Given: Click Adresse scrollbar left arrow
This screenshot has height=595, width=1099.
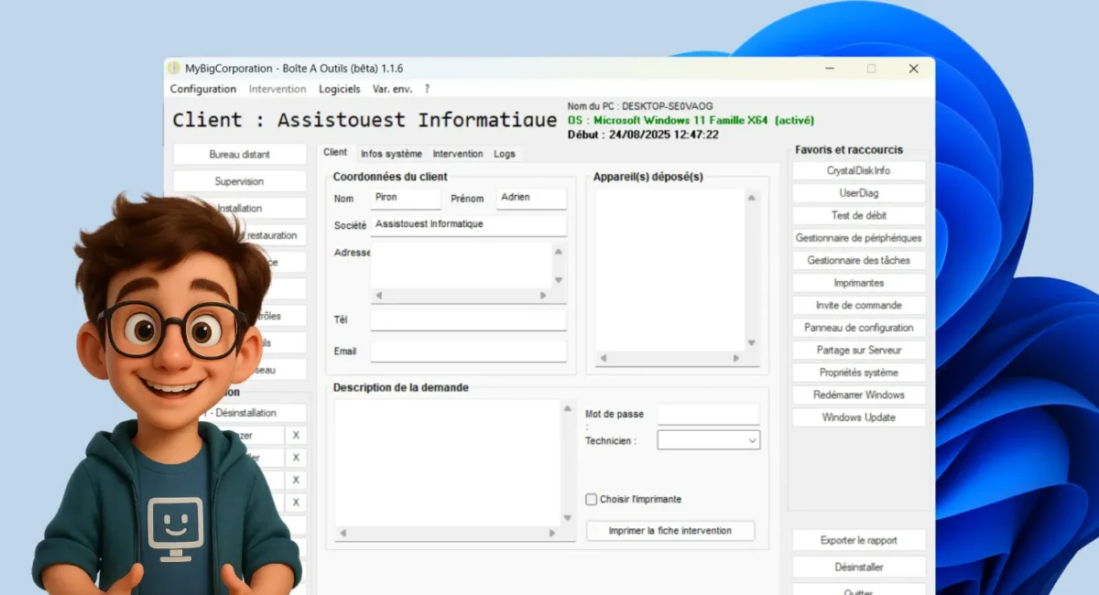Looking at the screenshot, I should pyautogui.click(x=378, y=296).
